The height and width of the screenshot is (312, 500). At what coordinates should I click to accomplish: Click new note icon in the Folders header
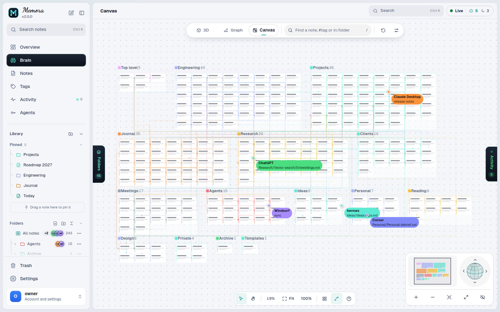pos(55,223)
